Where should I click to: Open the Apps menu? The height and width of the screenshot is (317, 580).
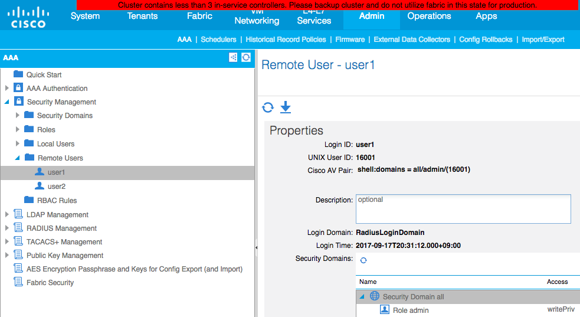pos(486,16)
